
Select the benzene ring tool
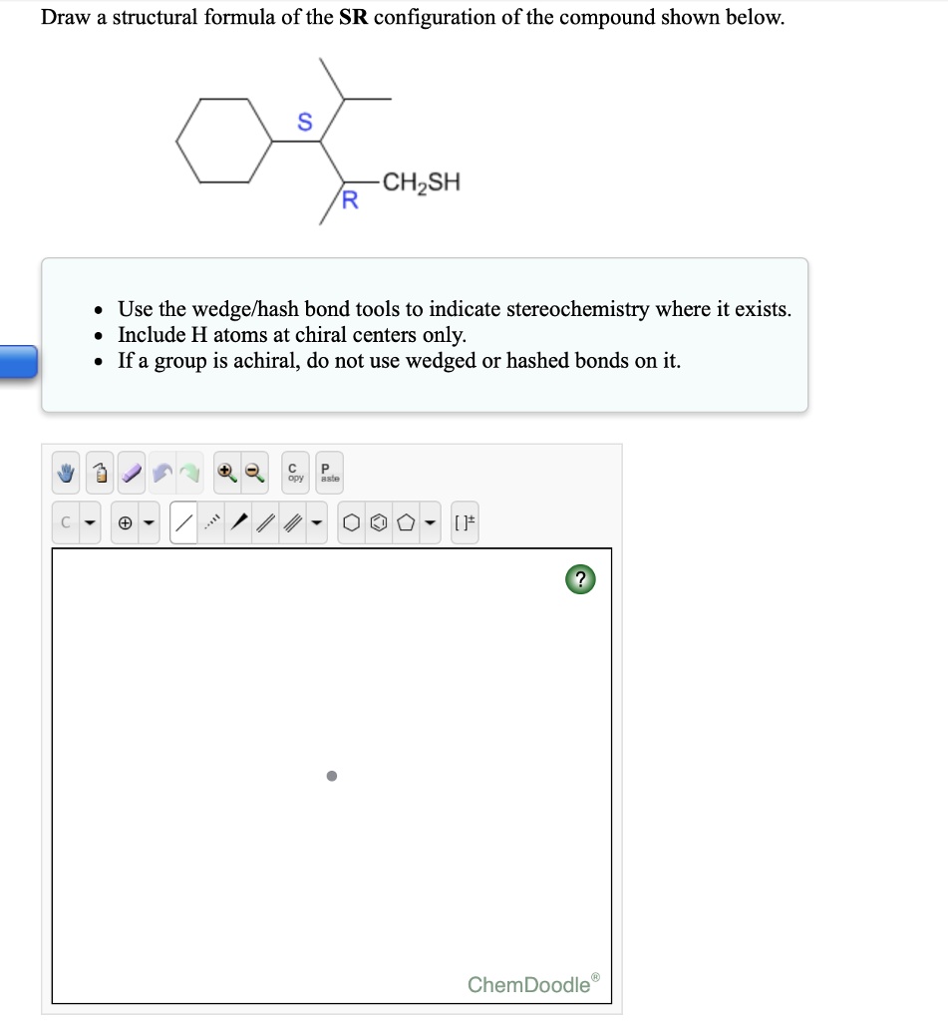[379, 521]
